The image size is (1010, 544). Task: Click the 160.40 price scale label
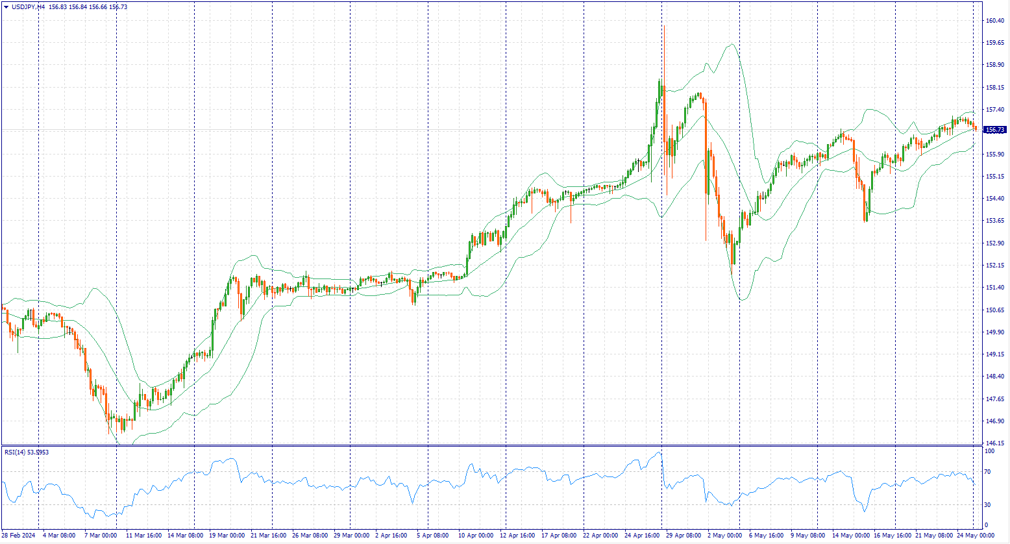(995, 21)
